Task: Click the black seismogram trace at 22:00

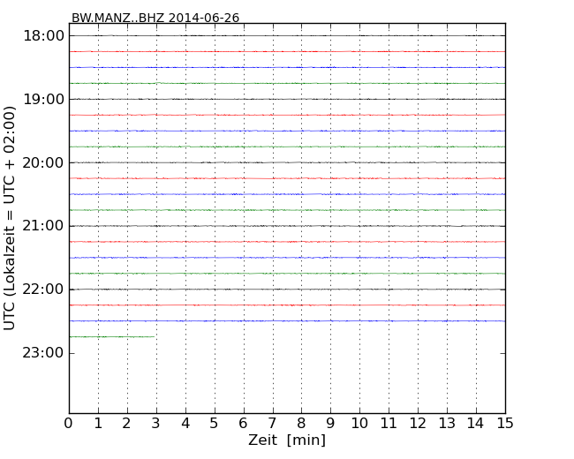Action: pyautogui.click(x=287, y=290)
